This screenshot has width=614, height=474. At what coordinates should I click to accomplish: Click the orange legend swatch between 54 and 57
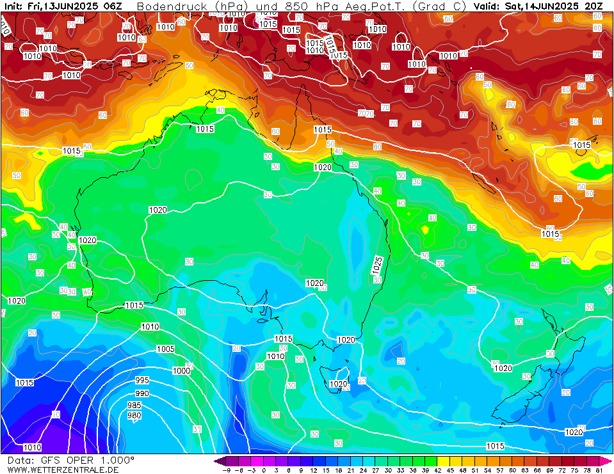[x=494, y=461]
